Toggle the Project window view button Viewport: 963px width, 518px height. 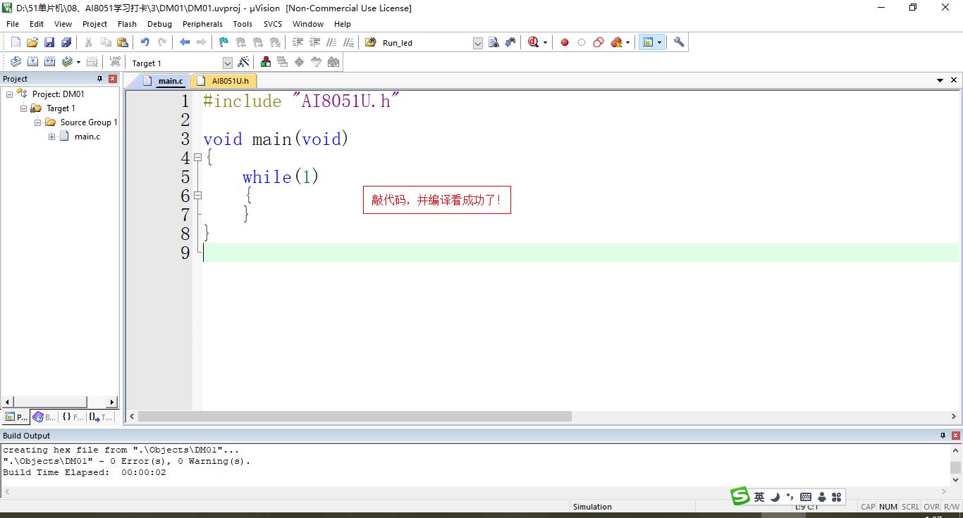coord(647,42)
